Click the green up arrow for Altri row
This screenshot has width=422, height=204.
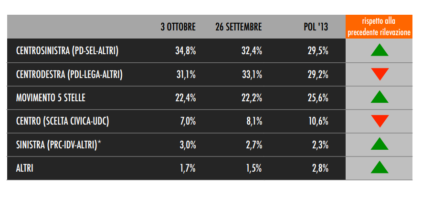[379, 167]
